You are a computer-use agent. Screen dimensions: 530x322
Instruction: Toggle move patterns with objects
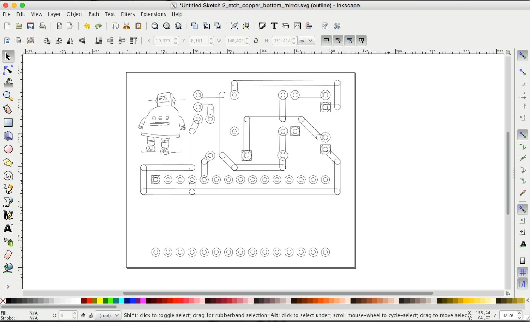tap(361, 41)
